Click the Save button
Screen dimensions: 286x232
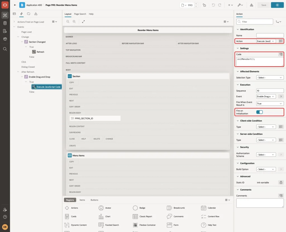pyautogui.click(x=264, y=5)
